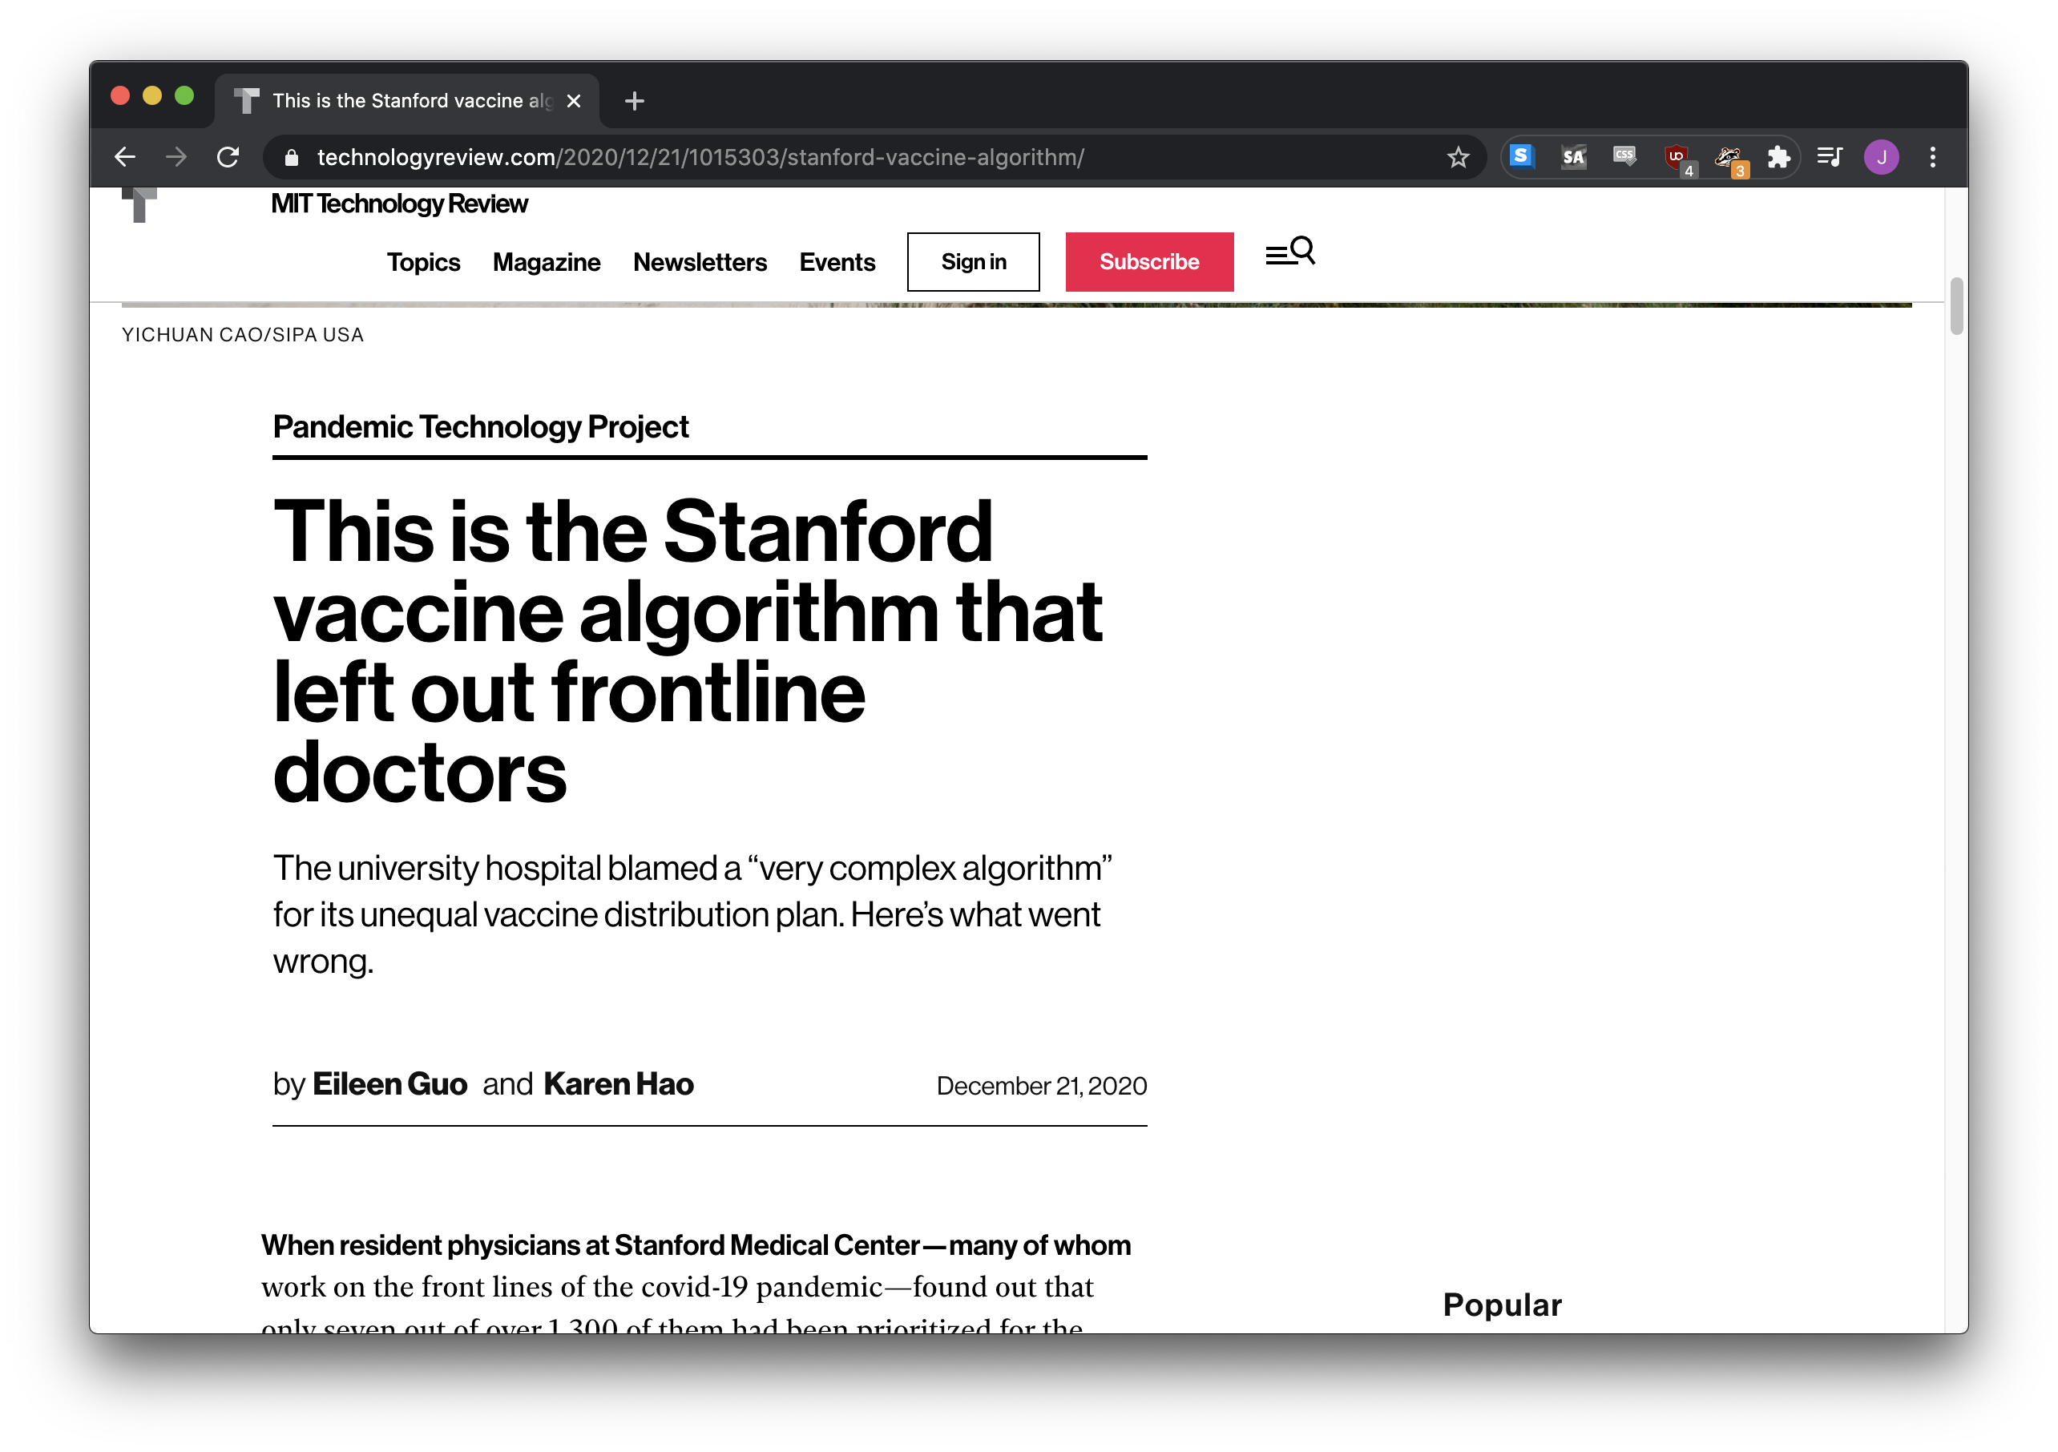Click author link Eileen Guo
The width and height of the screenshot is (2058, 1452).
[x=389, y=1083]
